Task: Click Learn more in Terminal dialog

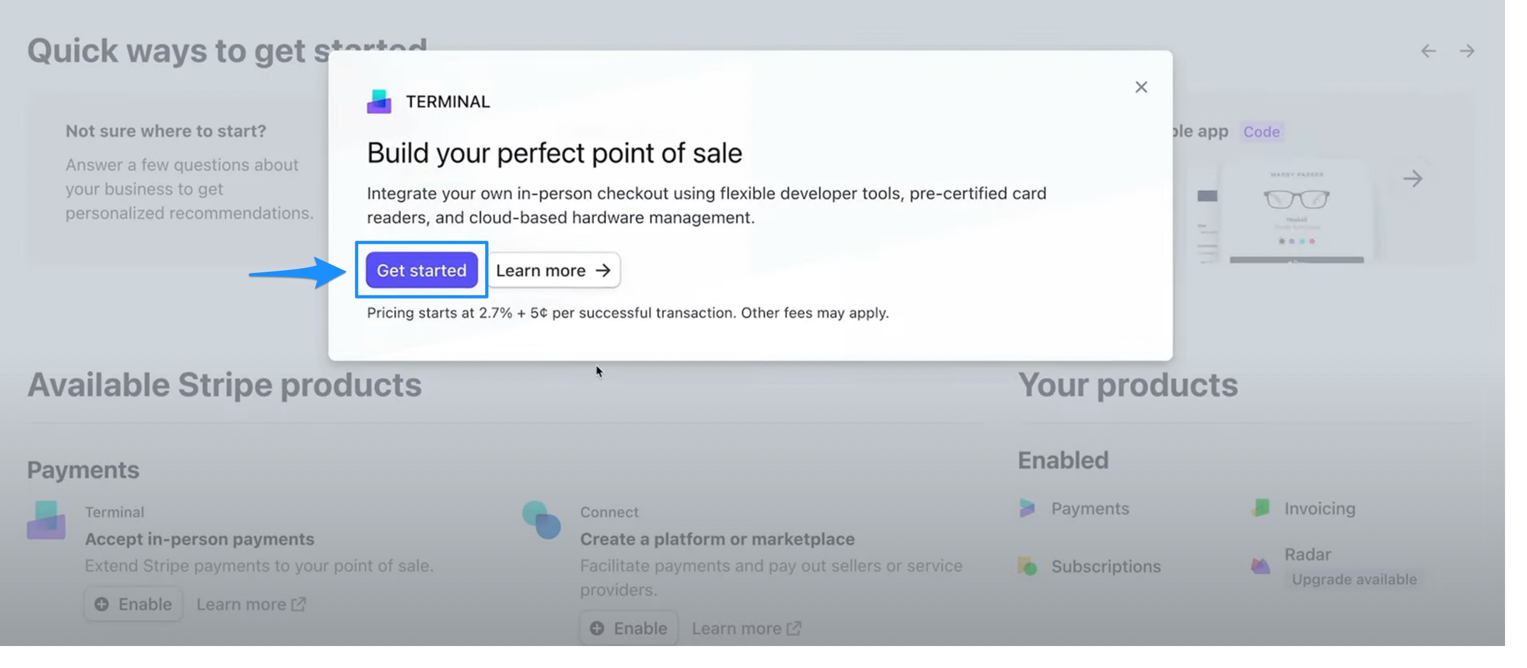Action: pos(553,270)
